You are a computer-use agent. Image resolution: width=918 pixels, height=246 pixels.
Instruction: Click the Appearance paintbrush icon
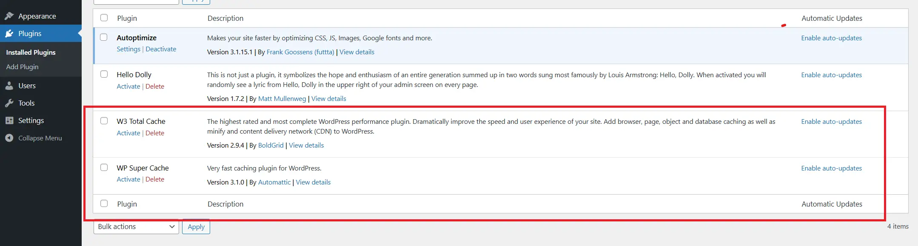tap(9, 16)
